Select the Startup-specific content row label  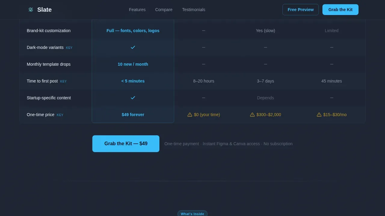point(49,98)
